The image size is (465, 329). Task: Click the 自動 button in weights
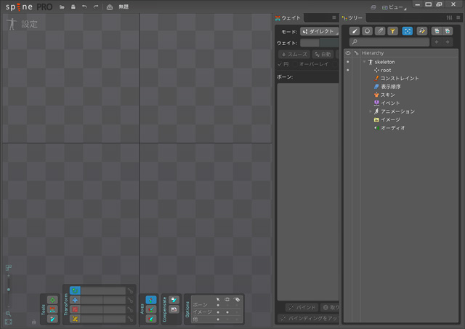point(324,55)
